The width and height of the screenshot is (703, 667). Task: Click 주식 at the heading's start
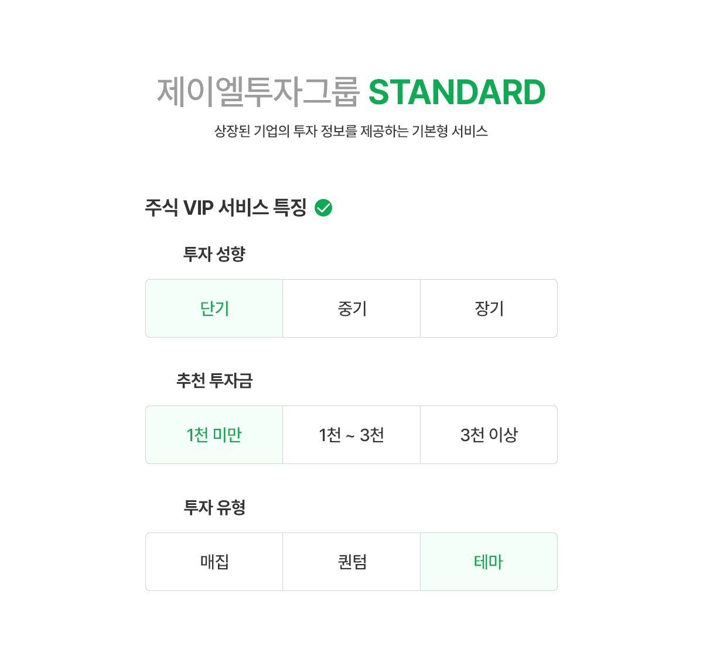(161, 208)
